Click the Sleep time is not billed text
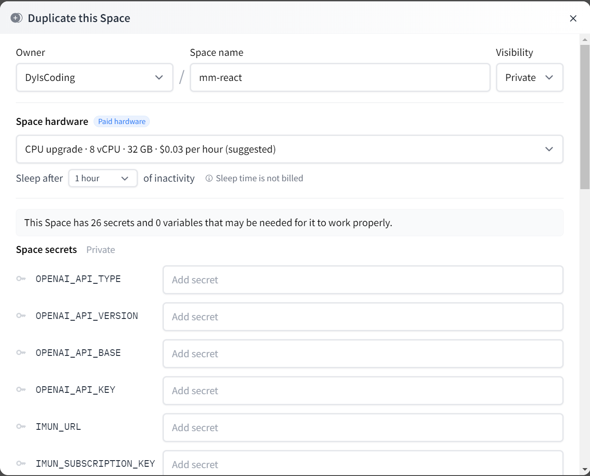 pos(259,178)
